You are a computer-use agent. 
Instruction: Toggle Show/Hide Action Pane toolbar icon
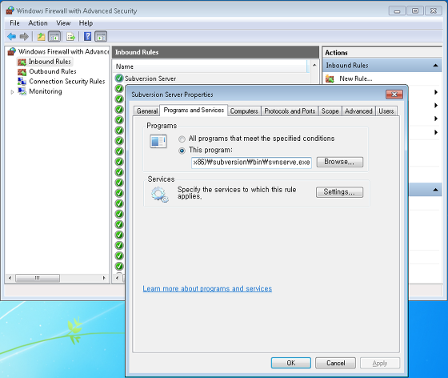[101, 36]
